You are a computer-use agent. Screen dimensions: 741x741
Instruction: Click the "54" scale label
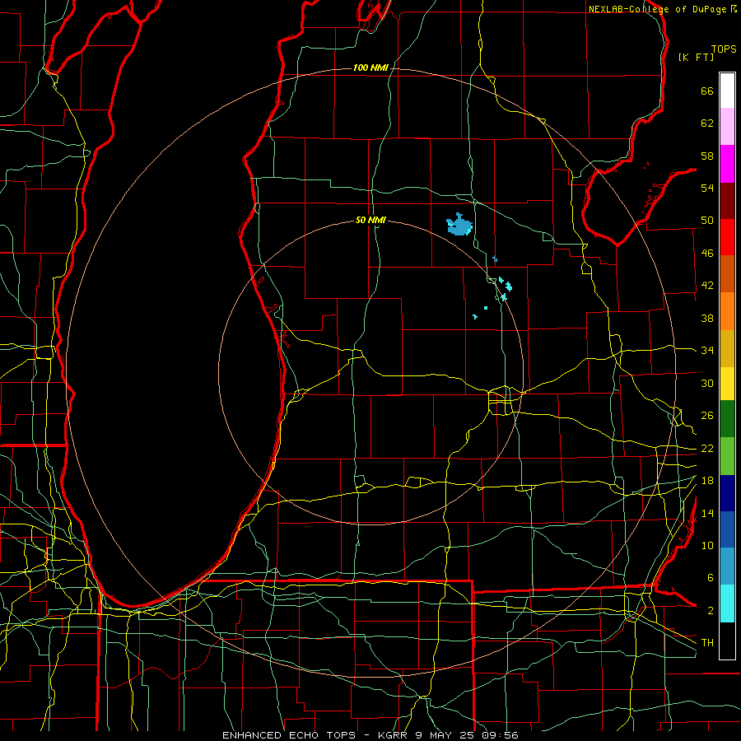pyautogui.click(x=707, y=188)
